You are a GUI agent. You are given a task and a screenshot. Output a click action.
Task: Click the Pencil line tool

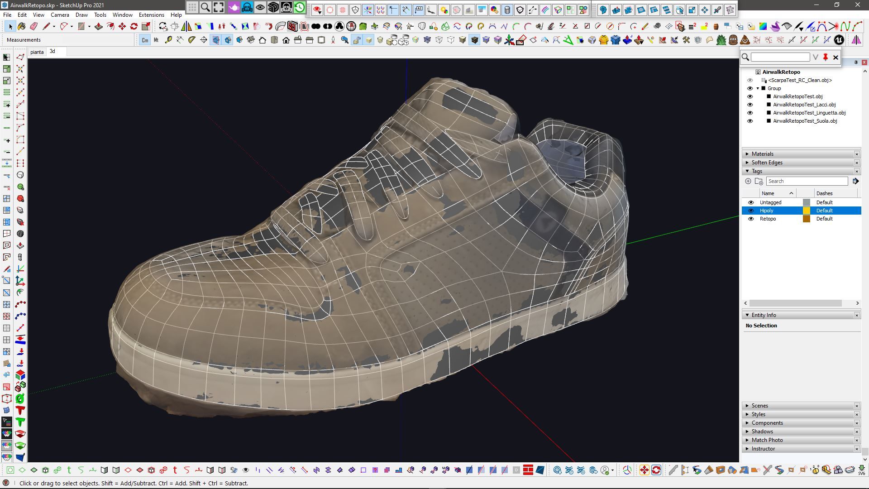point(46,26)
